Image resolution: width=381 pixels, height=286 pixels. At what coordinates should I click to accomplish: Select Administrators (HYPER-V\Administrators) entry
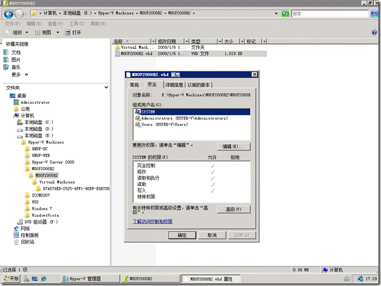(184, 118)
